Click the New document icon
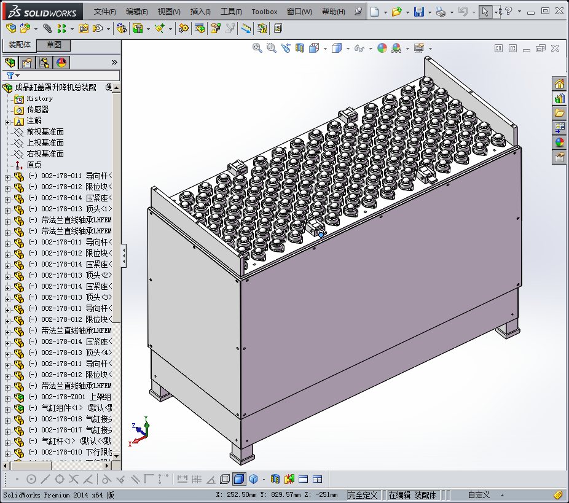This screenshot has height=503, width=569. tap(374, 12)
